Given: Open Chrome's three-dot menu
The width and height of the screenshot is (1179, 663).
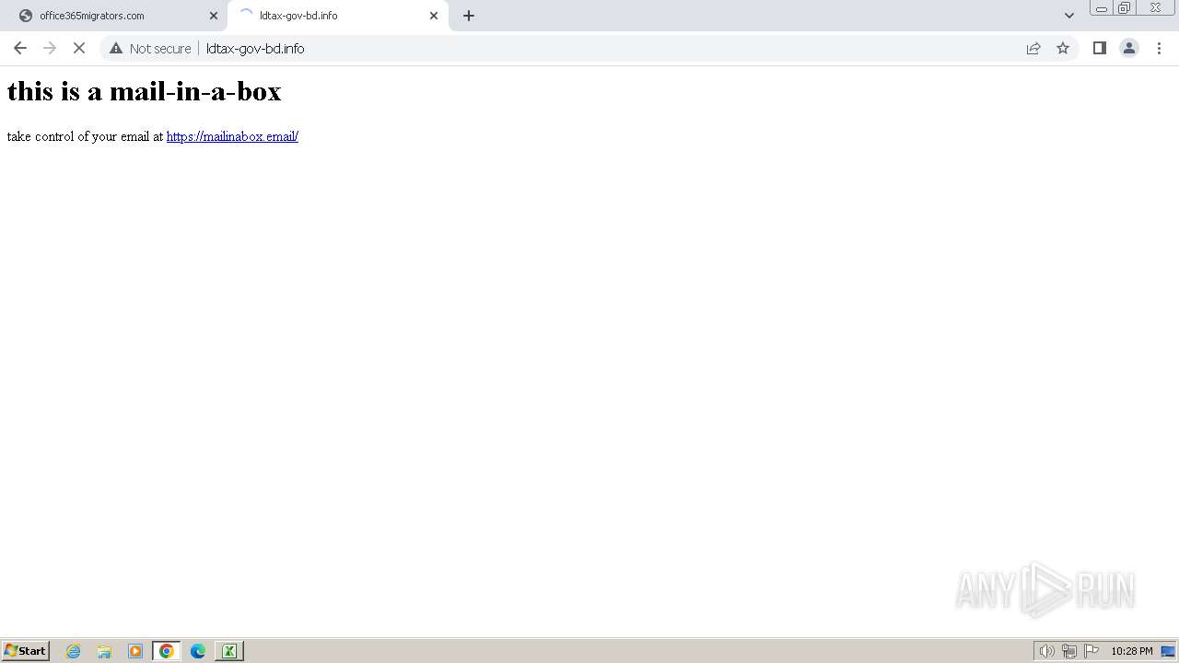Looking at the screenshot, I should click(1159, 48).
